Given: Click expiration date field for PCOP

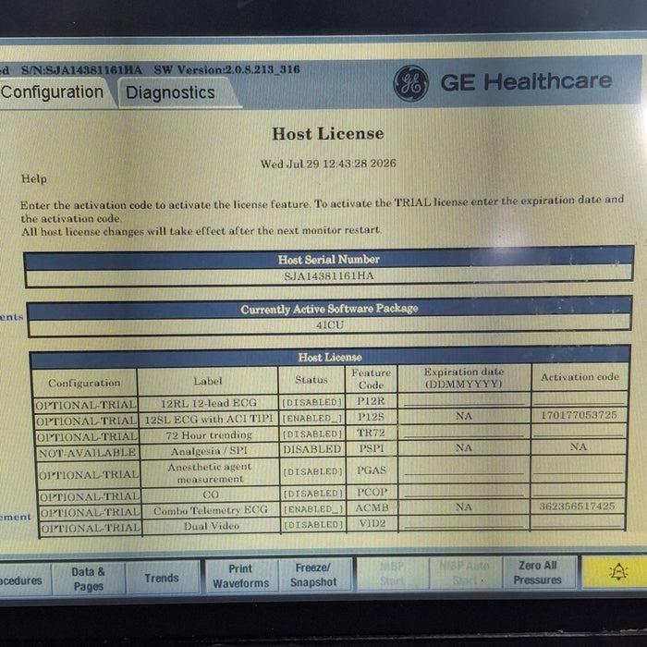Looking at the screenshot, I should [464, 491].
